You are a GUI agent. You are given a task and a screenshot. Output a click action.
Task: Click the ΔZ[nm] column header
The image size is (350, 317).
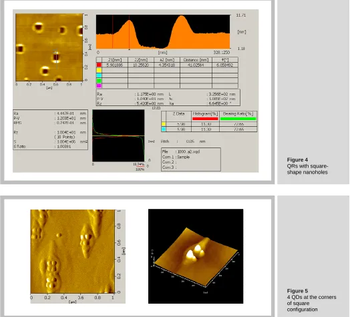click(167, 60)
